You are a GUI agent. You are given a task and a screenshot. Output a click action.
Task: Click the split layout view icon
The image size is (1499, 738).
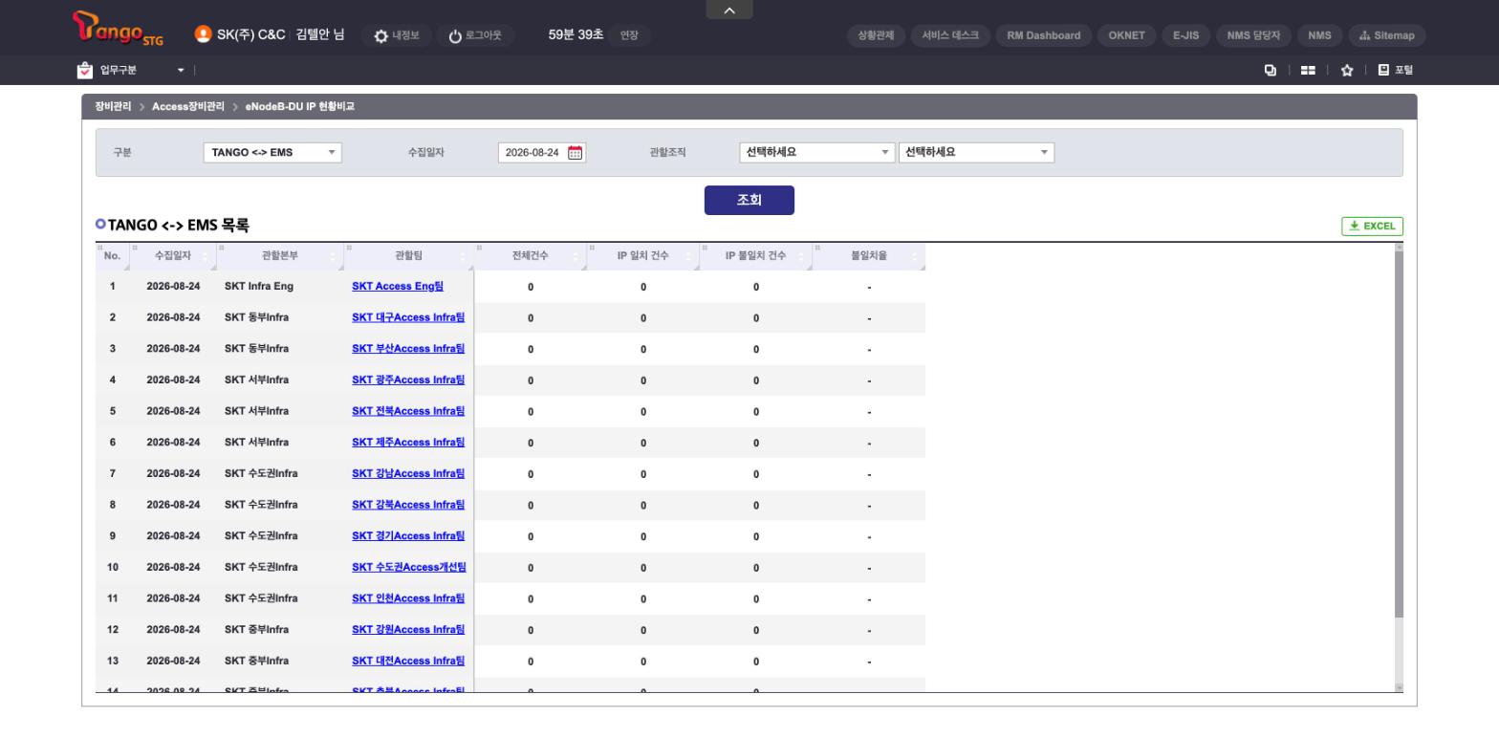tap(1308, 70)
